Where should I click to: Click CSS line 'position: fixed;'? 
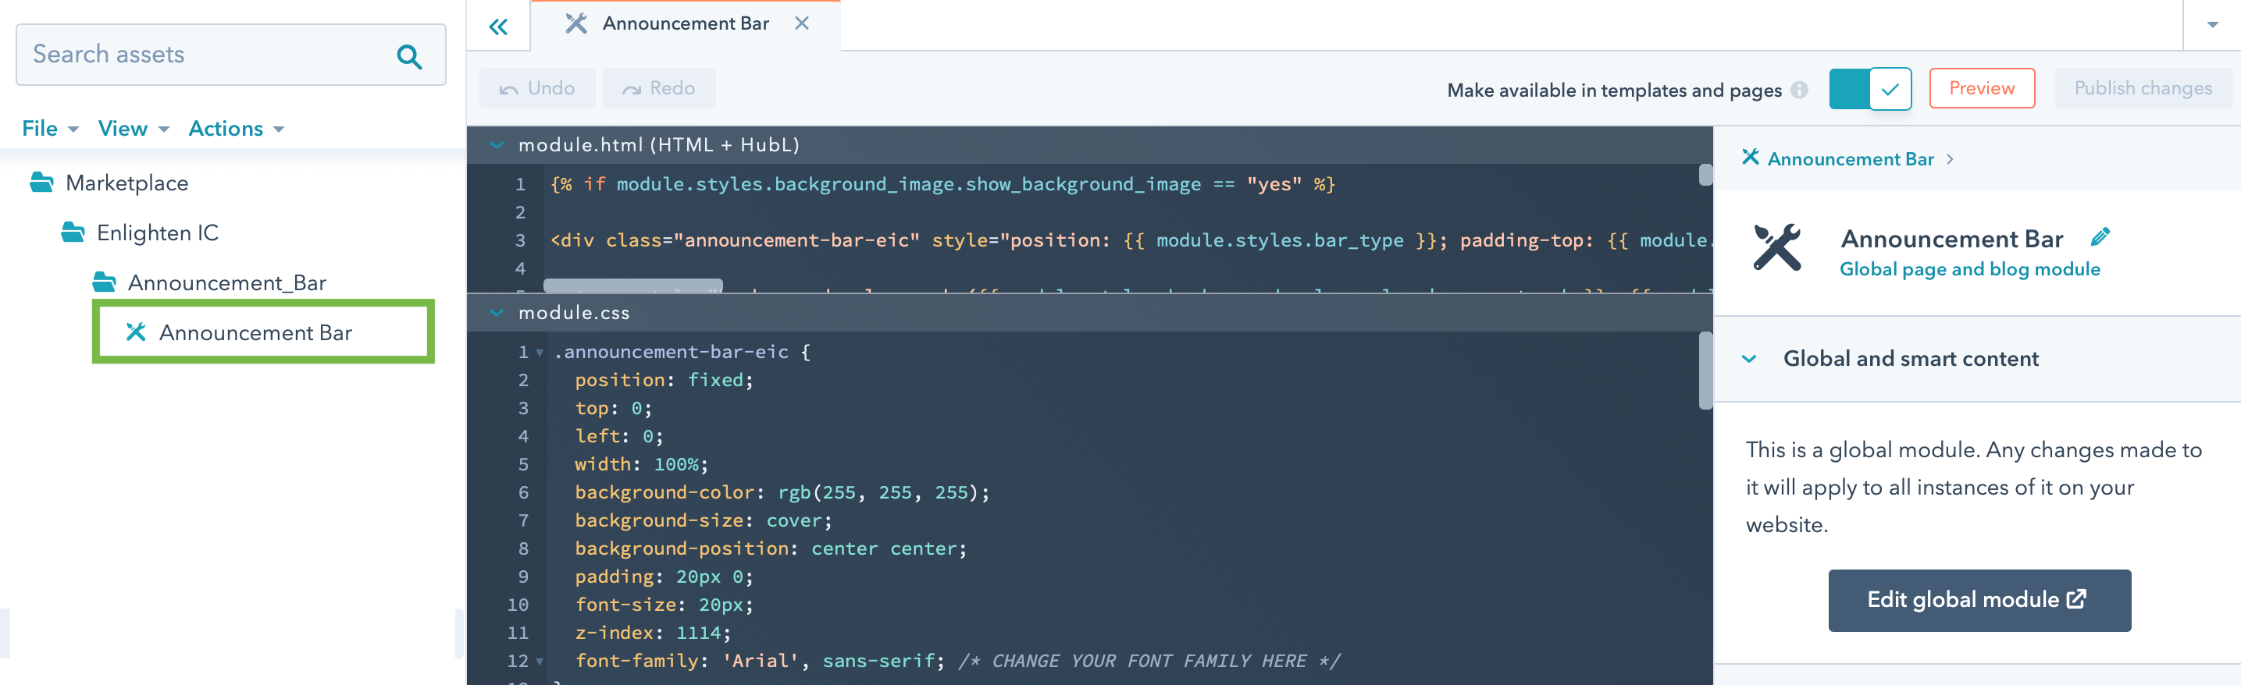point(664,380)
